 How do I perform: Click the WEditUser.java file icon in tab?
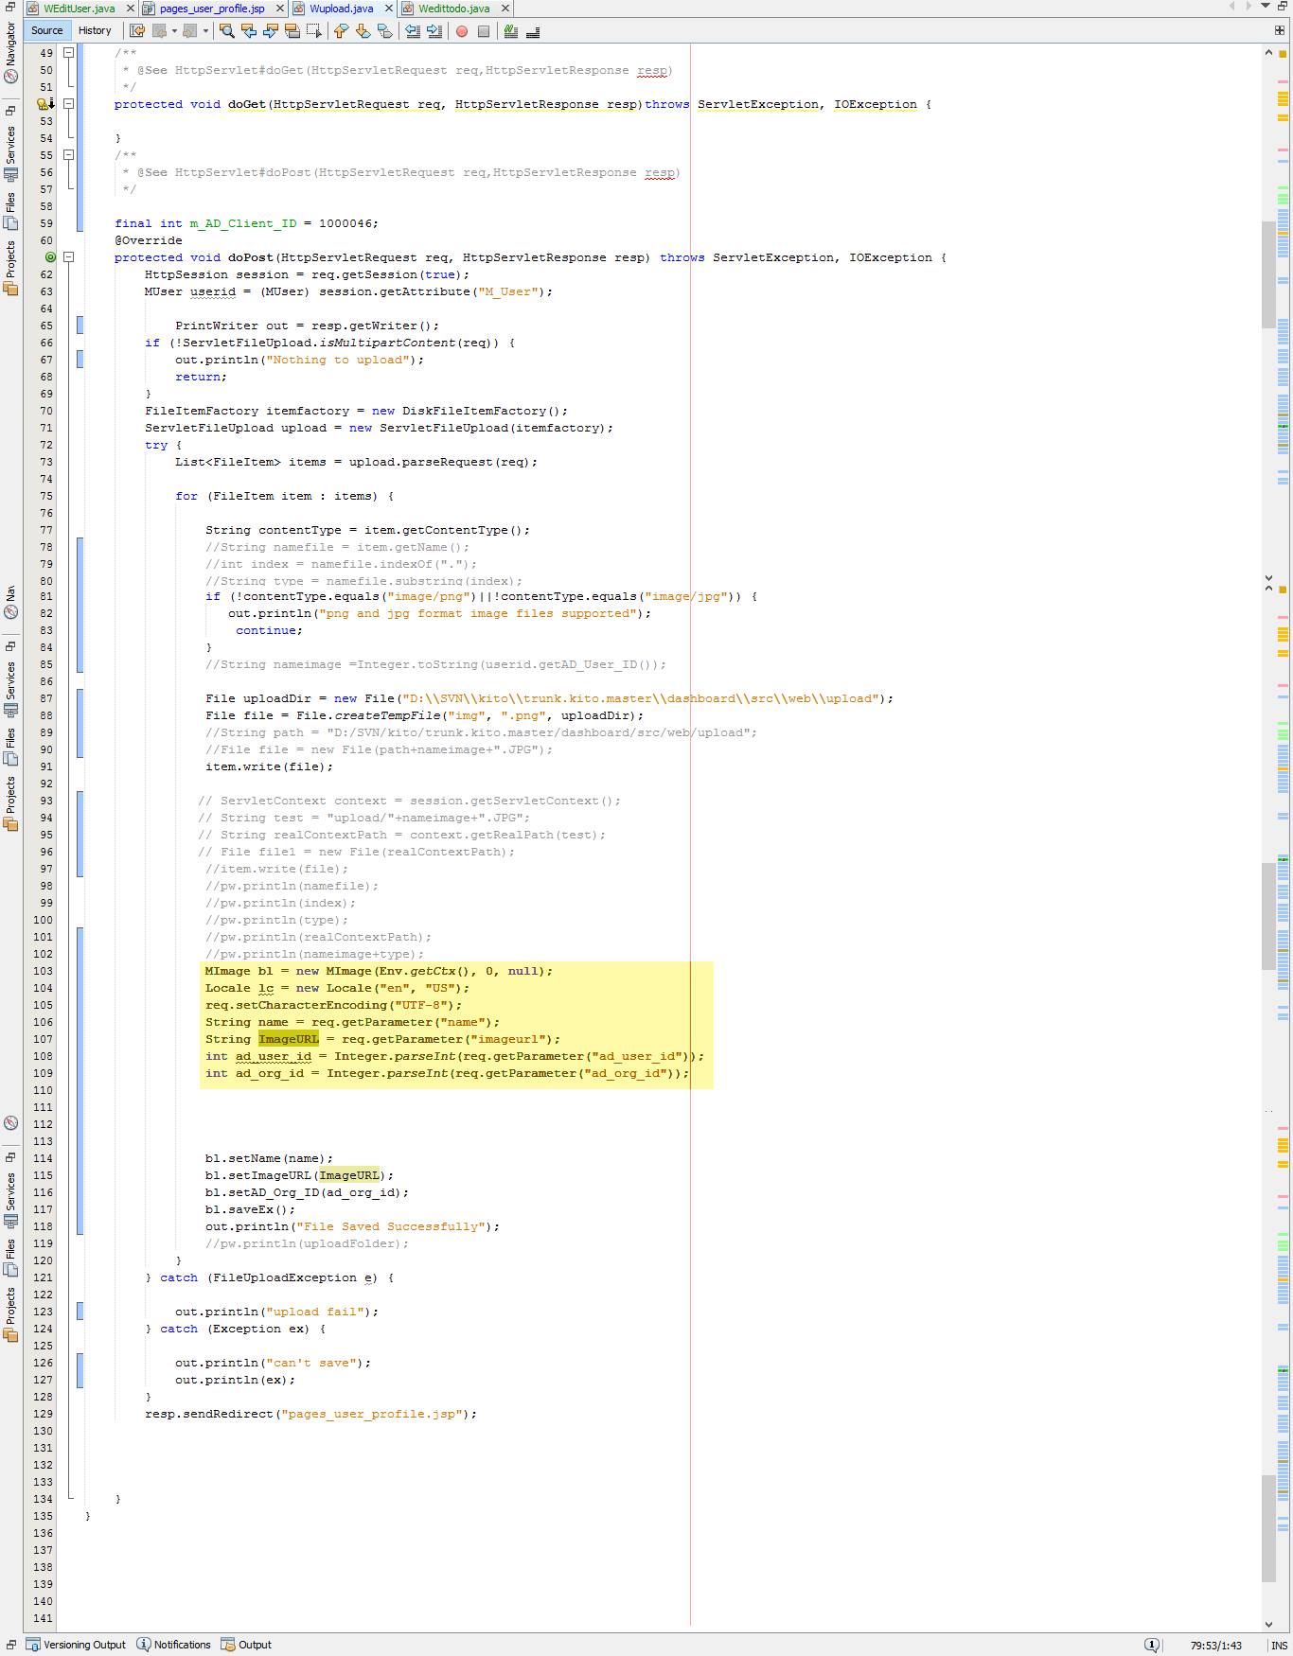click(34, 9)
